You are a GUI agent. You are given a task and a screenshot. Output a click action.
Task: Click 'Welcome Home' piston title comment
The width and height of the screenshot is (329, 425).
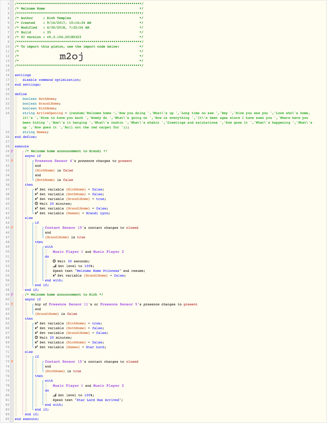33,8
